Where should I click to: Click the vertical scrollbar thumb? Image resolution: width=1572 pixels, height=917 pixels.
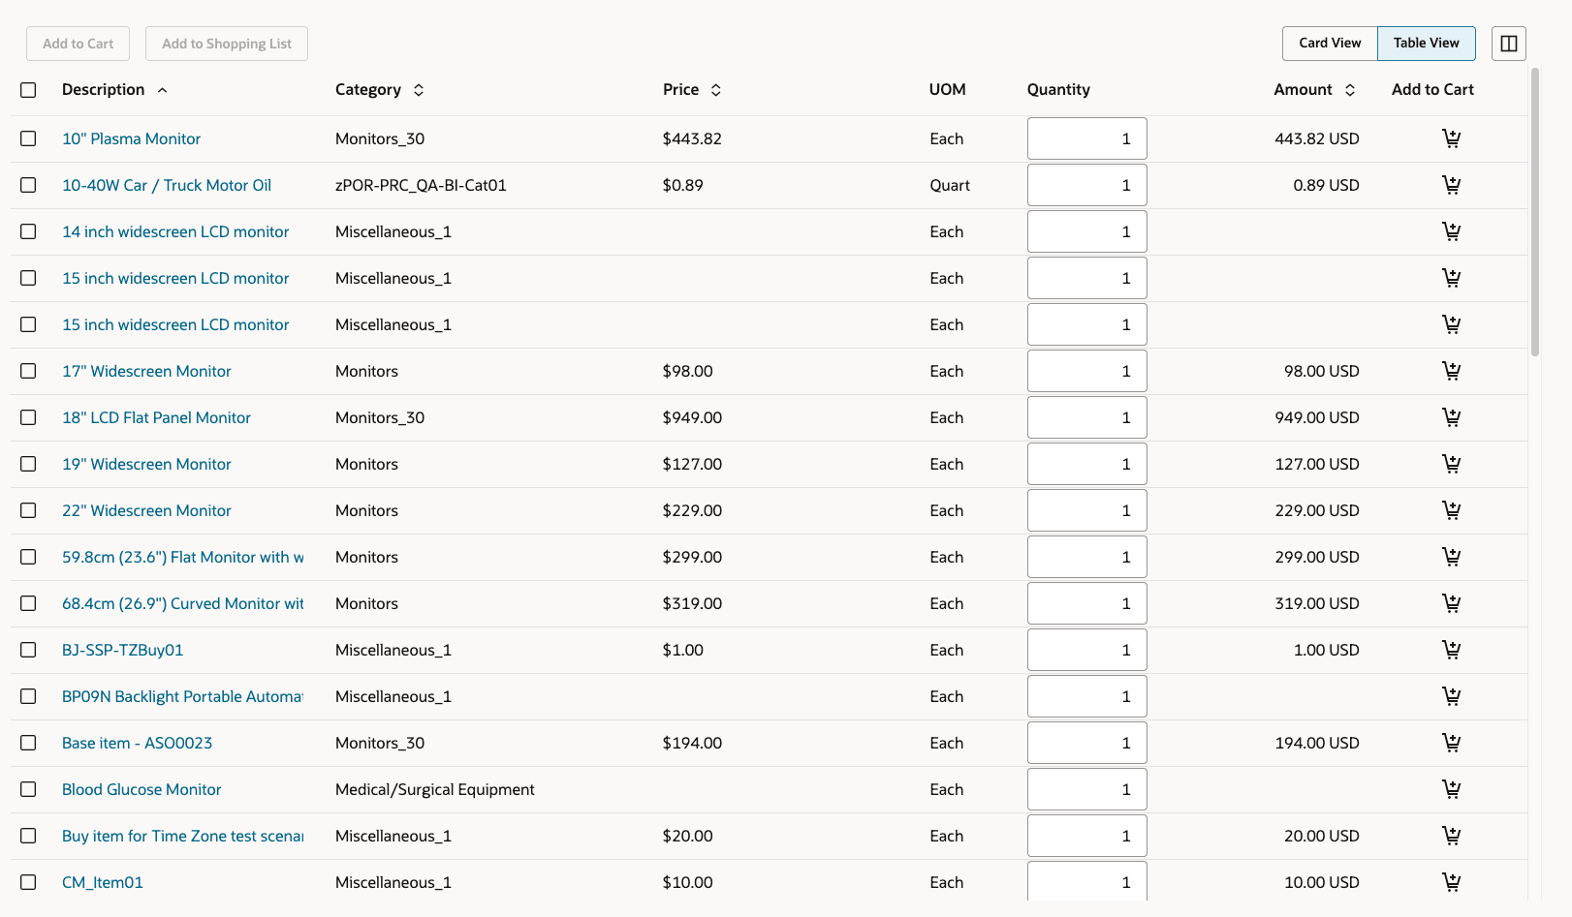1535,213
